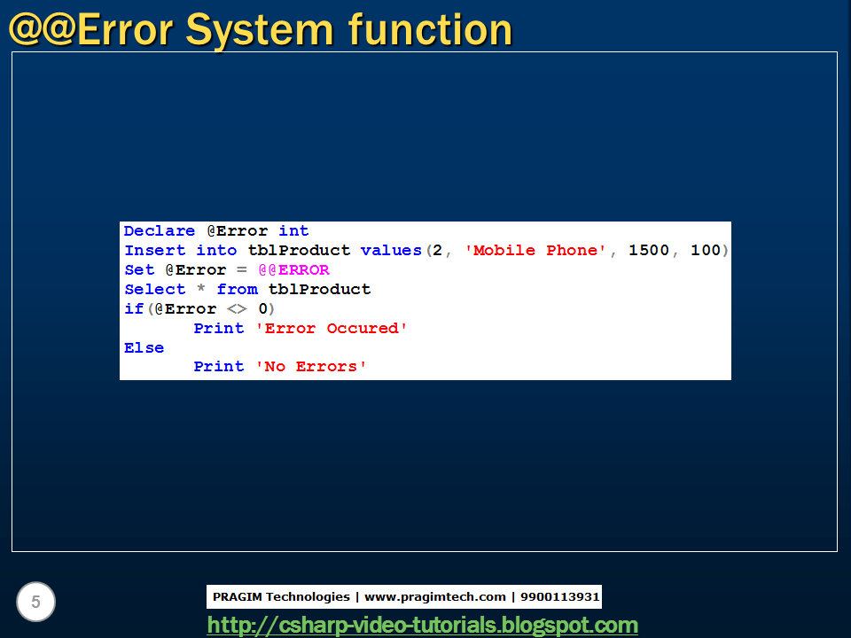The width and height of the screenshot is (851, 638).
Task: Click the PRAGIM Technologies footer banner
Action: (404, 596)
